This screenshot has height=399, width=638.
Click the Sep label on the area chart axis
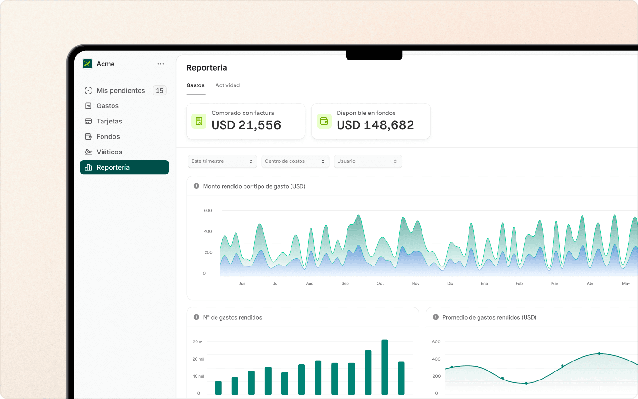click(345, 284)
